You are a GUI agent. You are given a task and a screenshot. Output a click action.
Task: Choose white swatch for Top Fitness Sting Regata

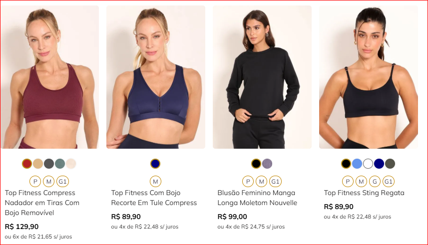pyautogui.click(x=368, y=164)
